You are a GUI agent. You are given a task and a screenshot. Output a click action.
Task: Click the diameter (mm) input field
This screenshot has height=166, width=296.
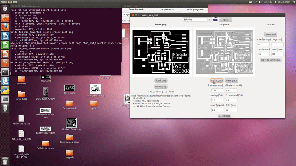[x=217, y=90]
